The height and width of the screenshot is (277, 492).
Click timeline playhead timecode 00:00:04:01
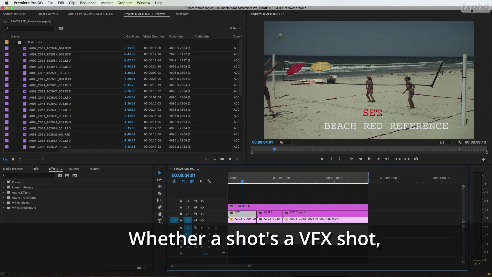tap(184, 175)
